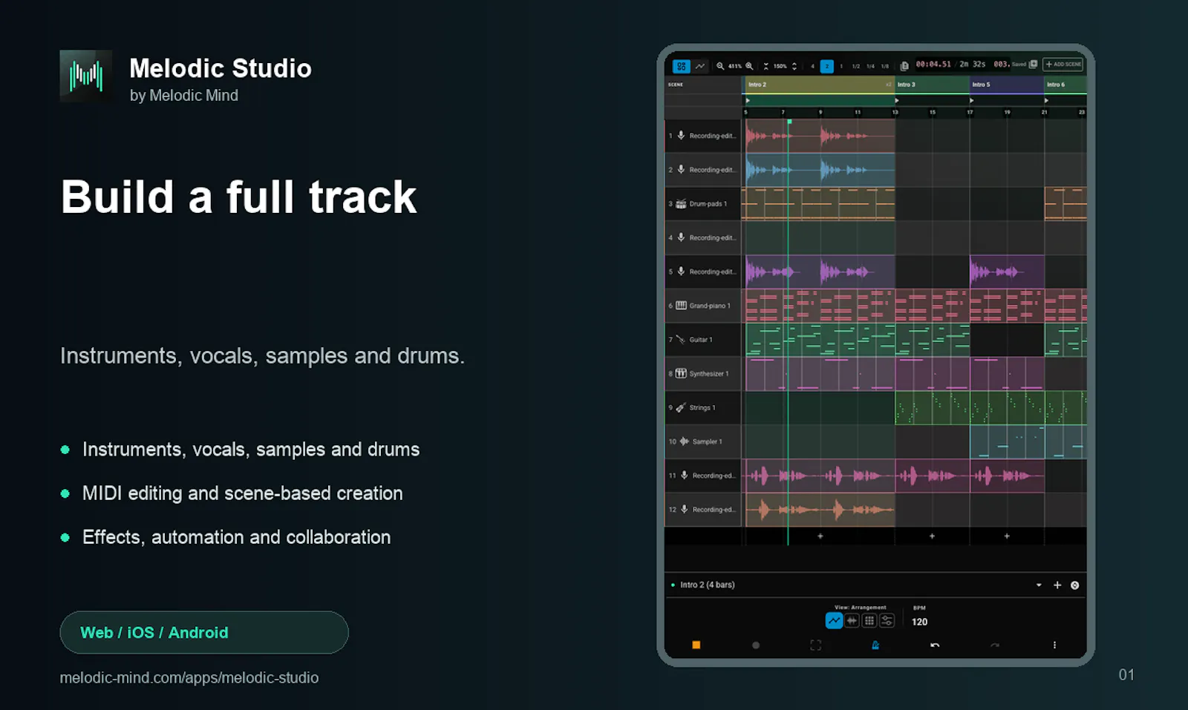The width and height of the screenshot is (1188, 710).
Task: Stop playback with the orange square
Action: tap(696, 645)
